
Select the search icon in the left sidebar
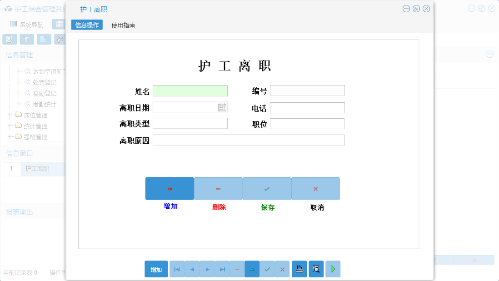pyautogui.click(x=9, y=39)
